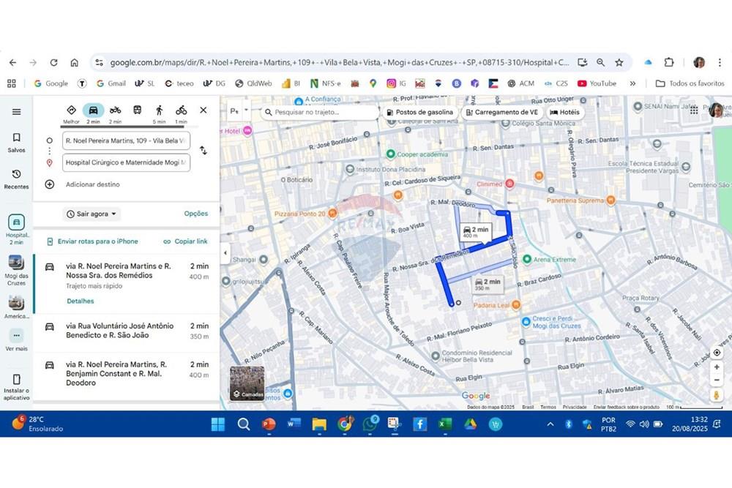Toggle the Postos de gasolina filter chip

coord(419,112)
